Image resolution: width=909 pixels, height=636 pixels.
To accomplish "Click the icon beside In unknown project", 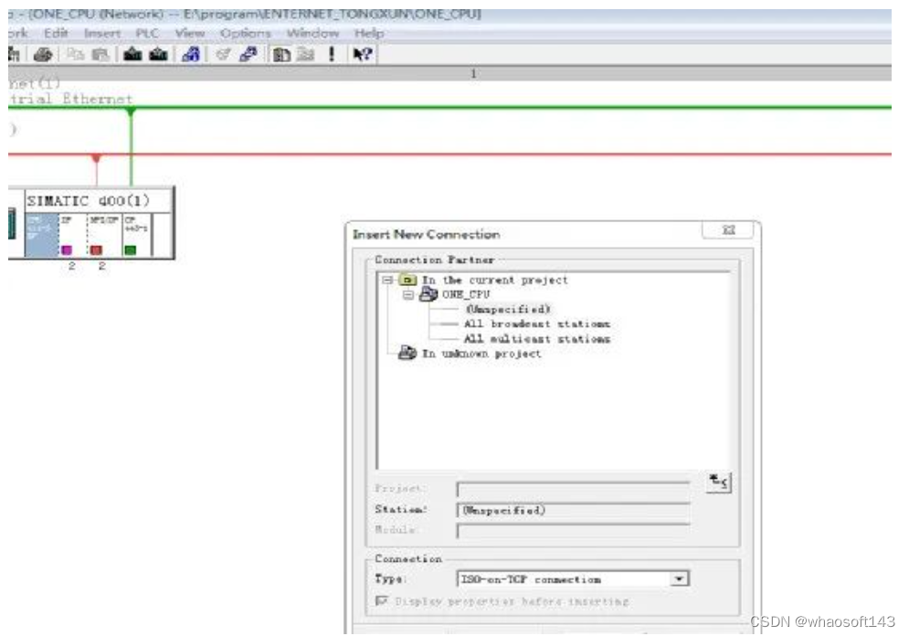I will 407,353.
